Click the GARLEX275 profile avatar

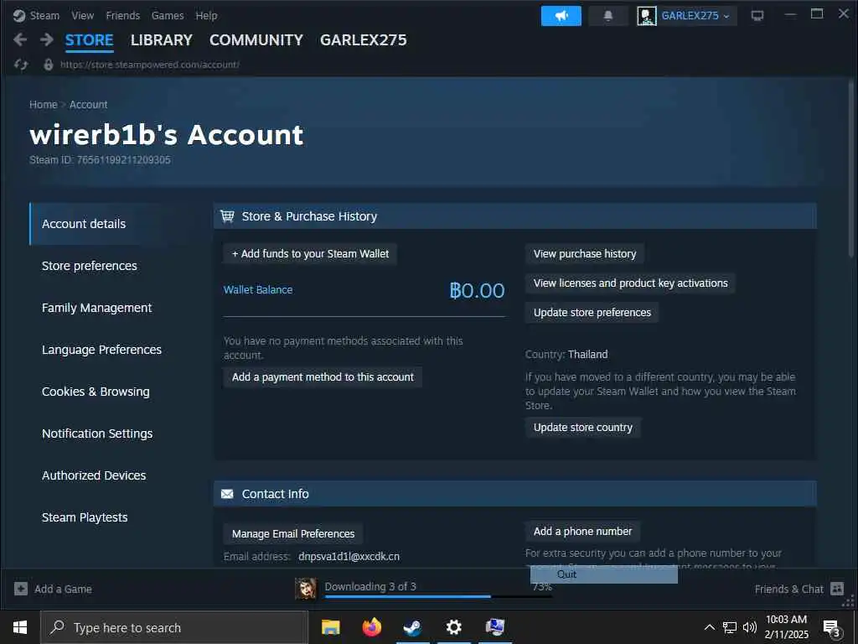pyautogui.click(x=646, y=16)
